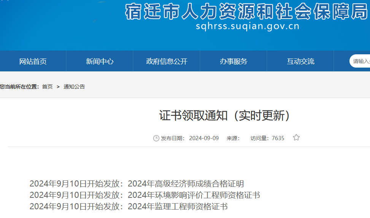The width and height of the screenshot is (370, 218).
Task: Click the 来源 label
Action: tap(233, 138)
